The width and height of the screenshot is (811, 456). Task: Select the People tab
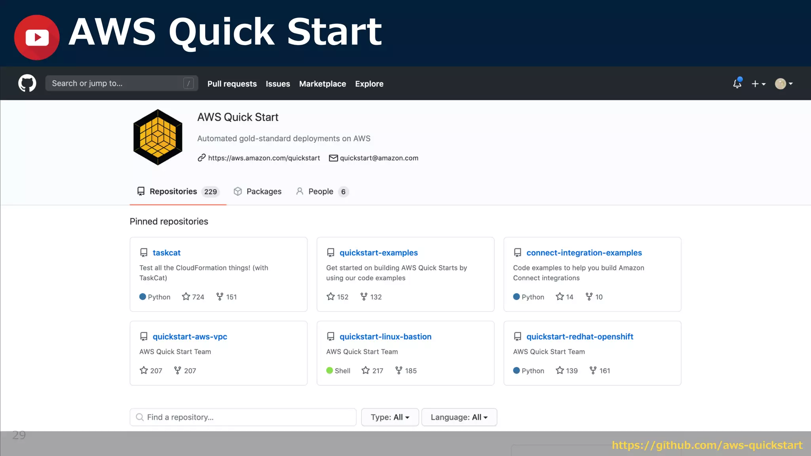point(322,192)
